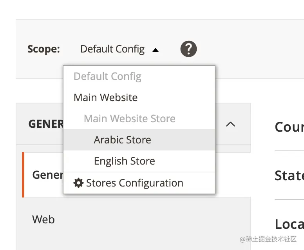Click the gear icon beside Stores Configuration
This screenshot has width=304, height=250.
78,183
